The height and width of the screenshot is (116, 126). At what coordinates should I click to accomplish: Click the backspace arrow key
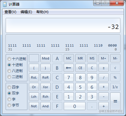pyautogui.click(x=69, y=68)
